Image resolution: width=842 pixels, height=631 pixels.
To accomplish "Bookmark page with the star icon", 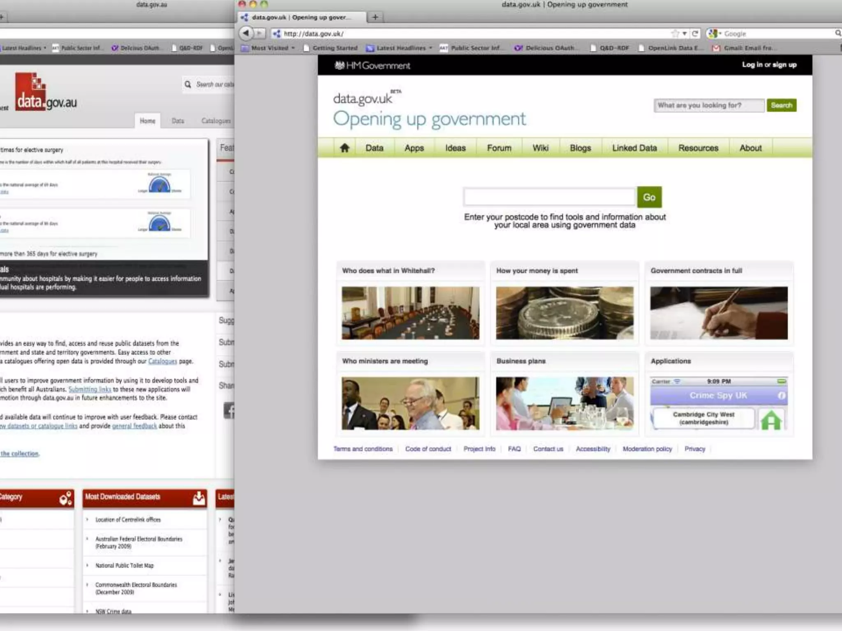I will point(675,33).
